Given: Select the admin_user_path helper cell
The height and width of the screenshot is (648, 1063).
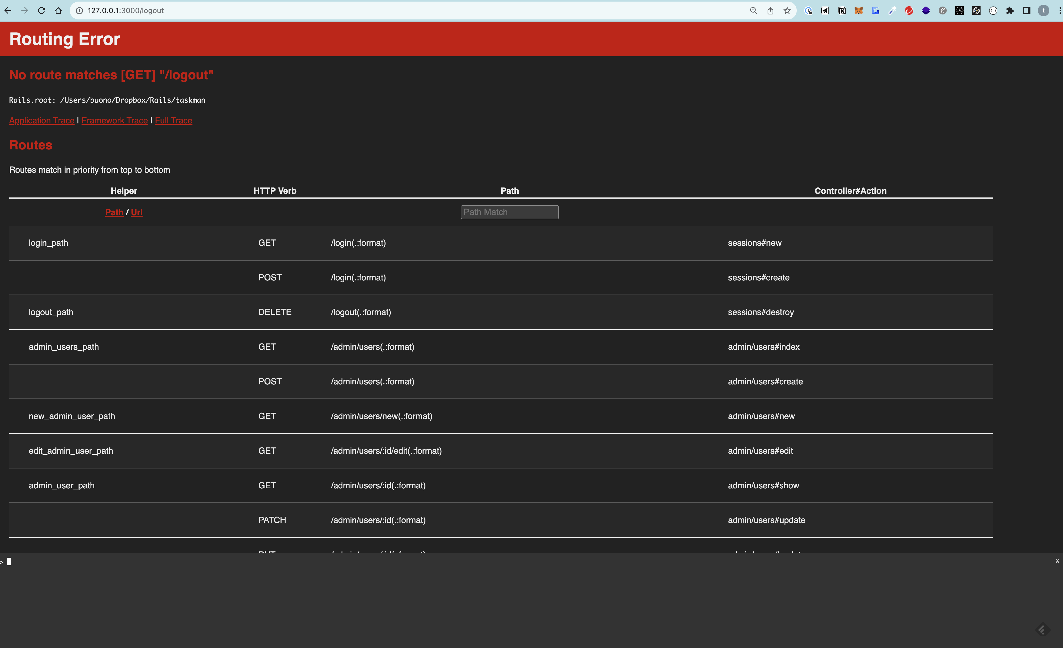Looking at the screenshot, I should pos(62,485).
